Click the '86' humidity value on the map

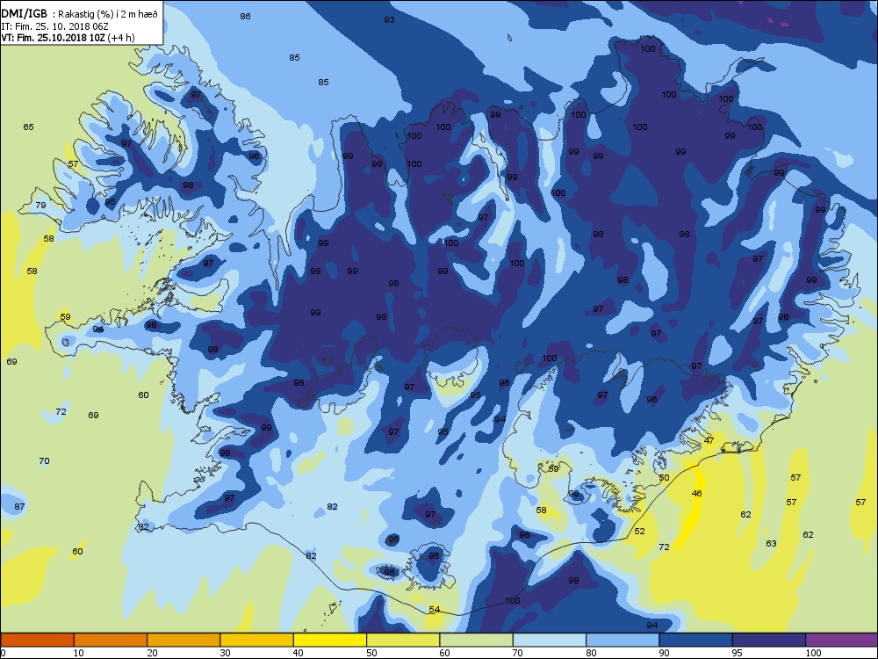(245, 16)
